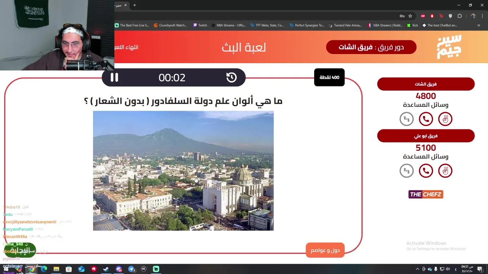Screen dimensions: 488x274
Task: Click the microphone tray icon
Action: point(436,269)
